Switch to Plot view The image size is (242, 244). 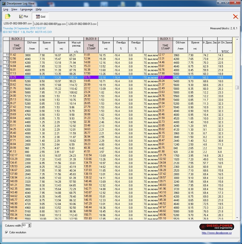(23, 16)
